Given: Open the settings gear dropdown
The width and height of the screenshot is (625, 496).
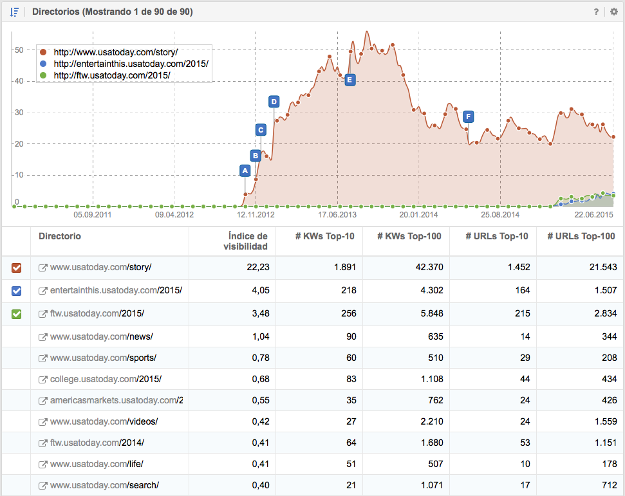Looking at the screenshot, I should pos(613,12).
